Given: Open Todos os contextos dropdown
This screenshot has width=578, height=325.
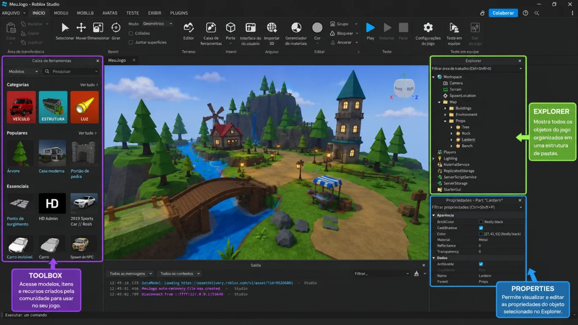Looking at the screenshot, I should (180, 274).
